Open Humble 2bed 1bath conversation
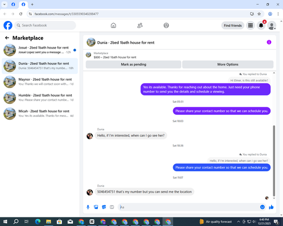 [40, 98]
